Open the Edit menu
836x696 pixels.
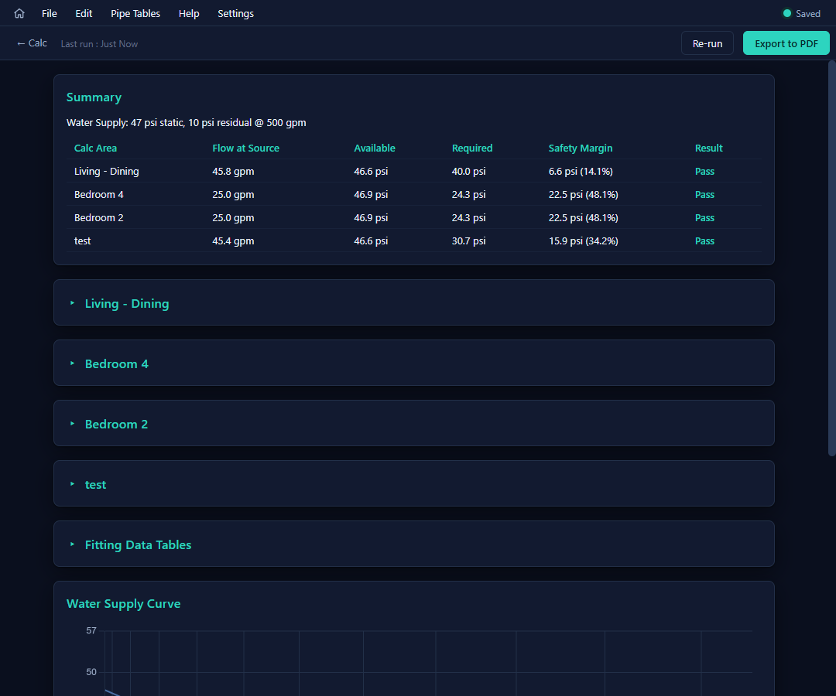84,13
